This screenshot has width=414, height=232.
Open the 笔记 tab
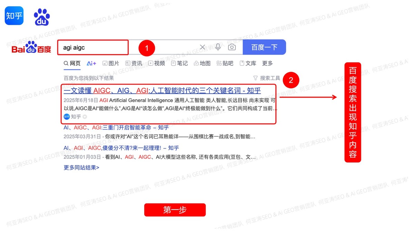pyautogui.click(x=179, y=63)
